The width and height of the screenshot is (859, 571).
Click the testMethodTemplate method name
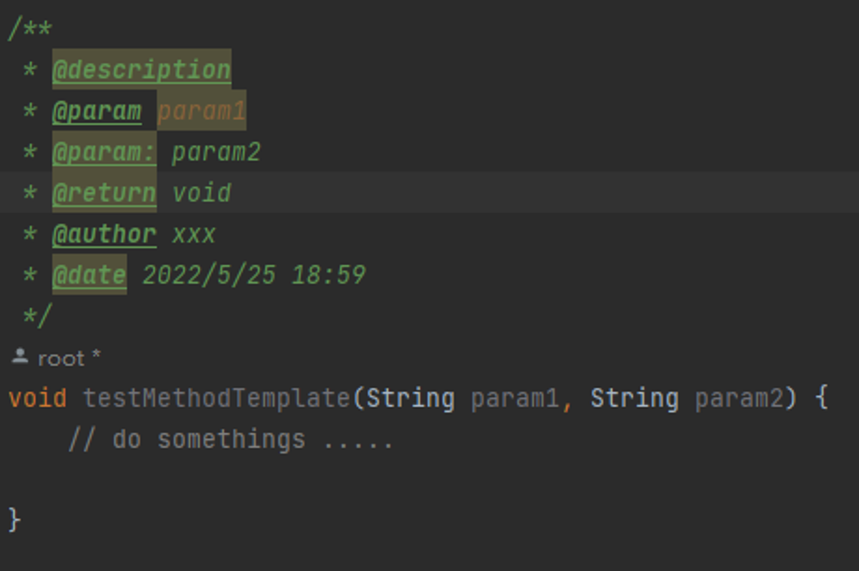pos(216,398)
